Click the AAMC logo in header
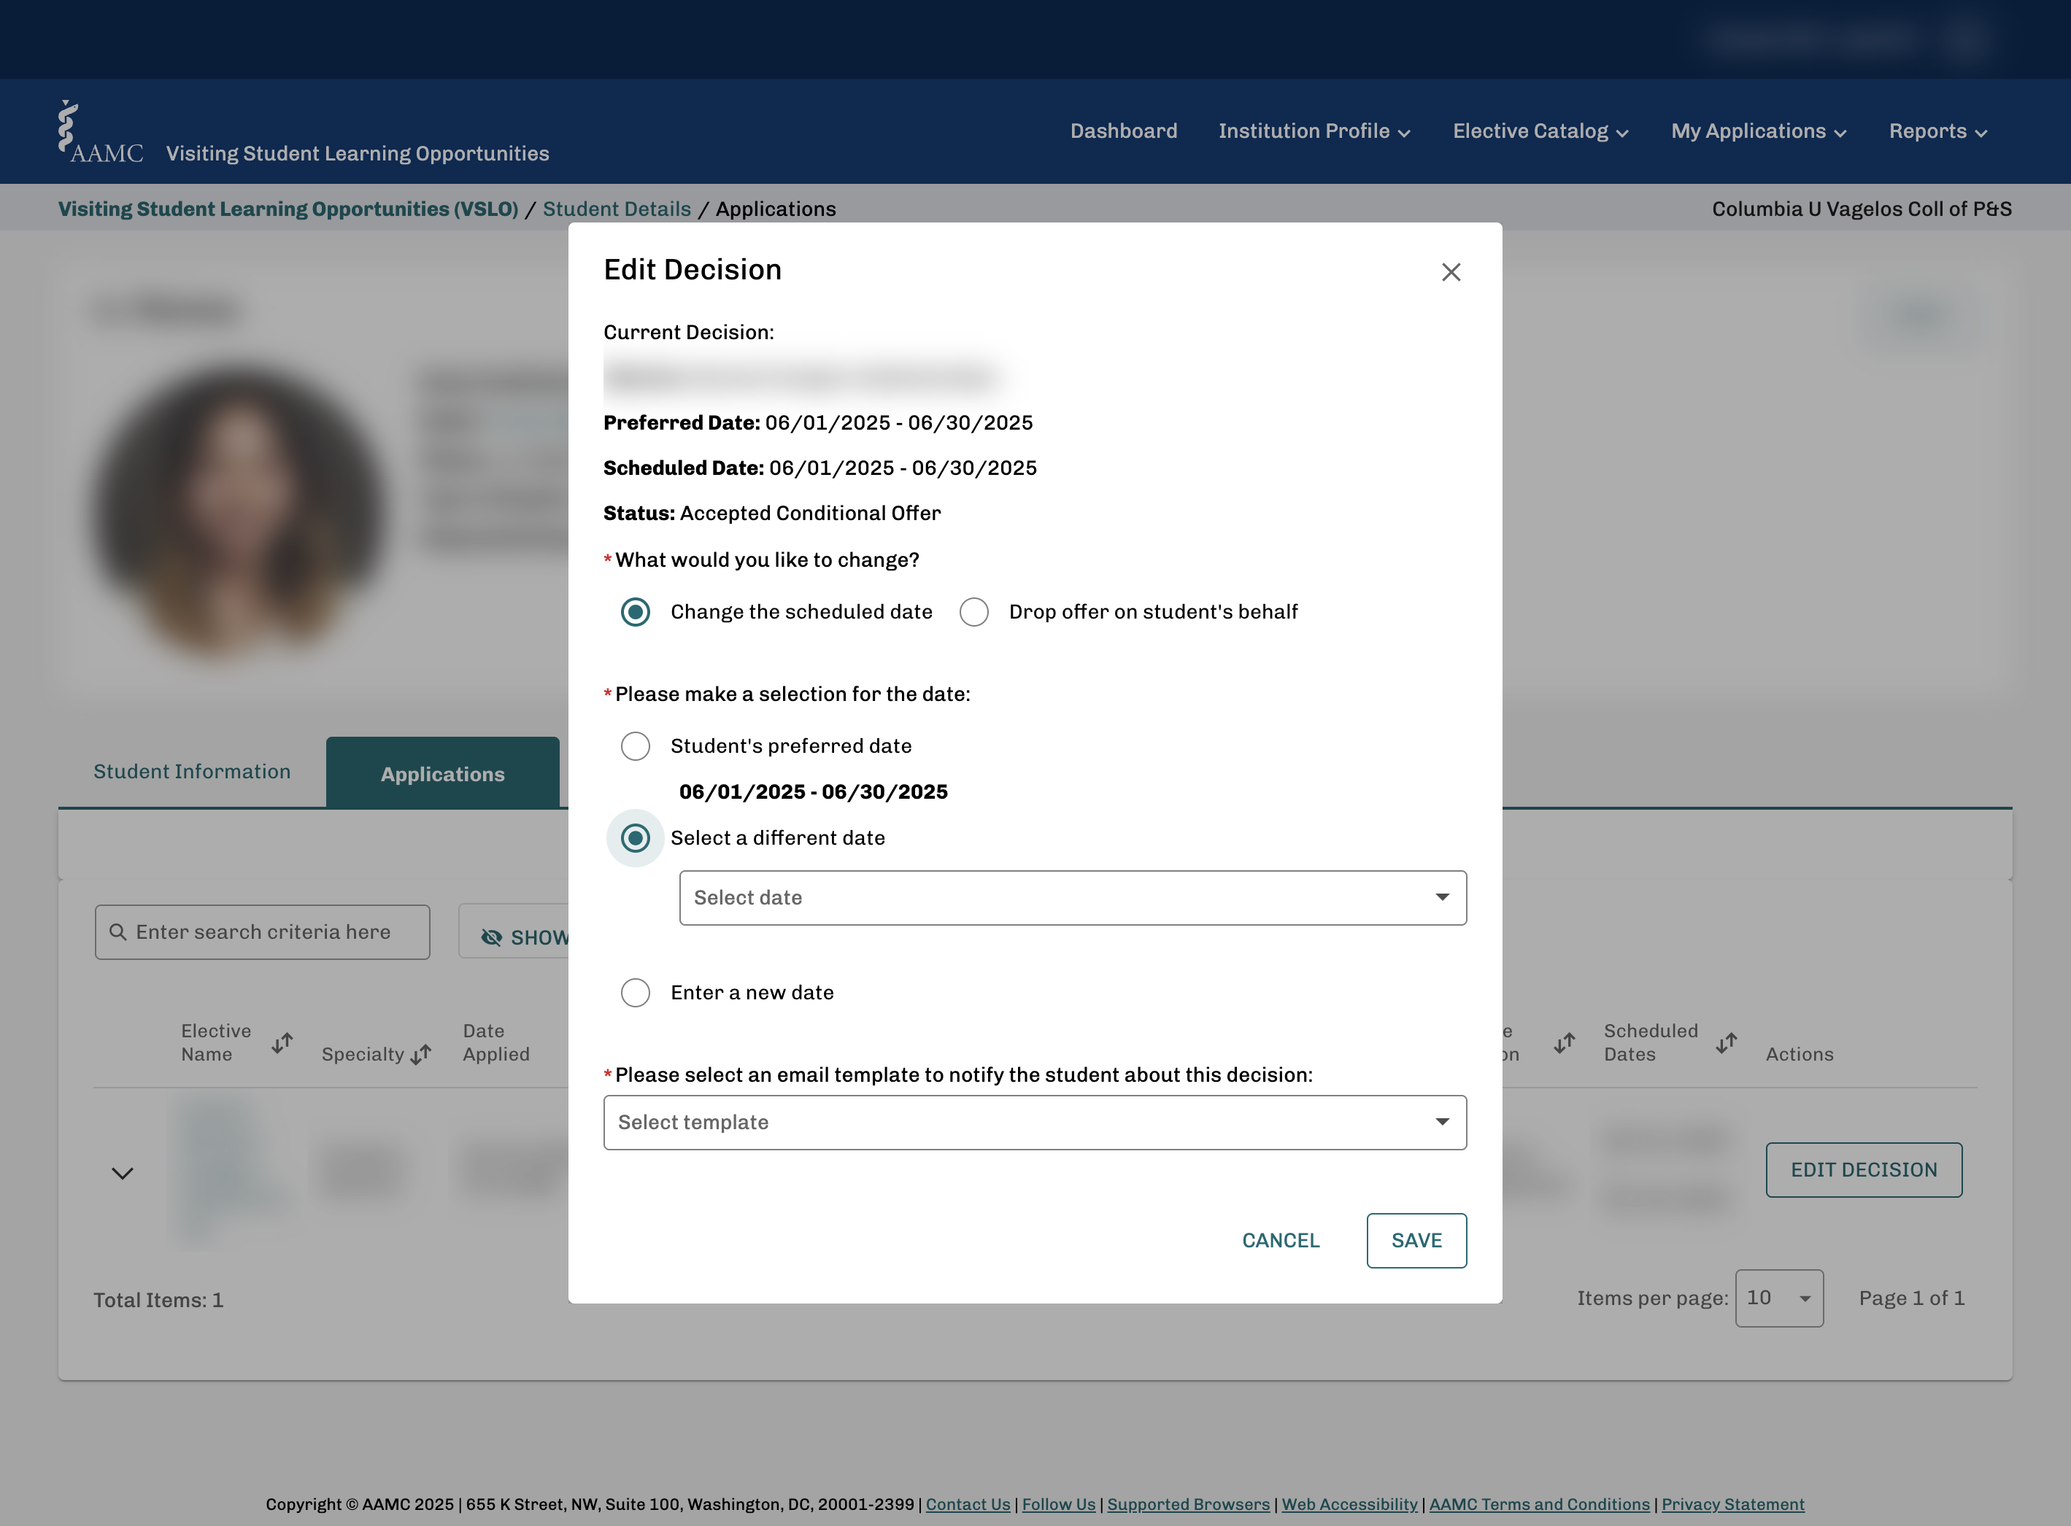Viewport: 2071px width, 1526px height. pyautogui.click(x=100, y=132)
